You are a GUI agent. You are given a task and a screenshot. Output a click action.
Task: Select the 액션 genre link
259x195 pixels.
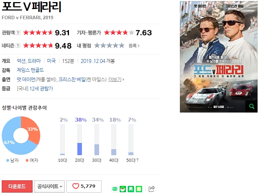coord(21,61)
